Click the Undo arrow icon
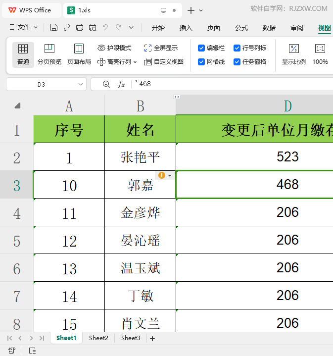 (x=105, y=28)
